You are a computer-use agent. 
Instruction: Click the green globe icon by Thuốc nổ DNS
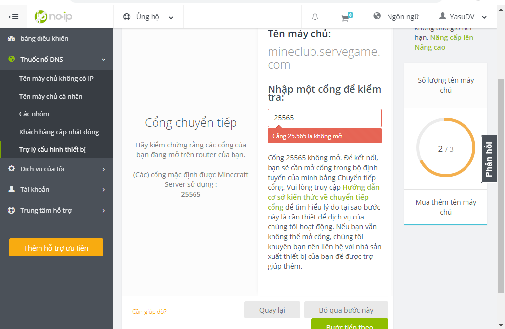(11, 59)
